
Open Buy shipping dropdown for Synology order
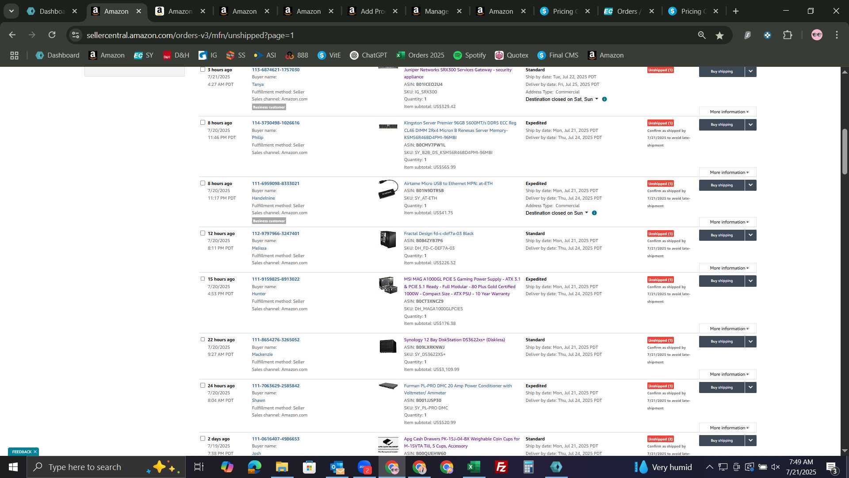(x=750, y=342)
